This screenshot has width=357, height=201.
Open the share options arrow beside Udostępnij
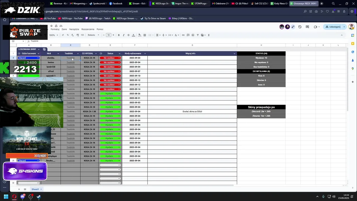pyautogui.click(x=344, y=27)
